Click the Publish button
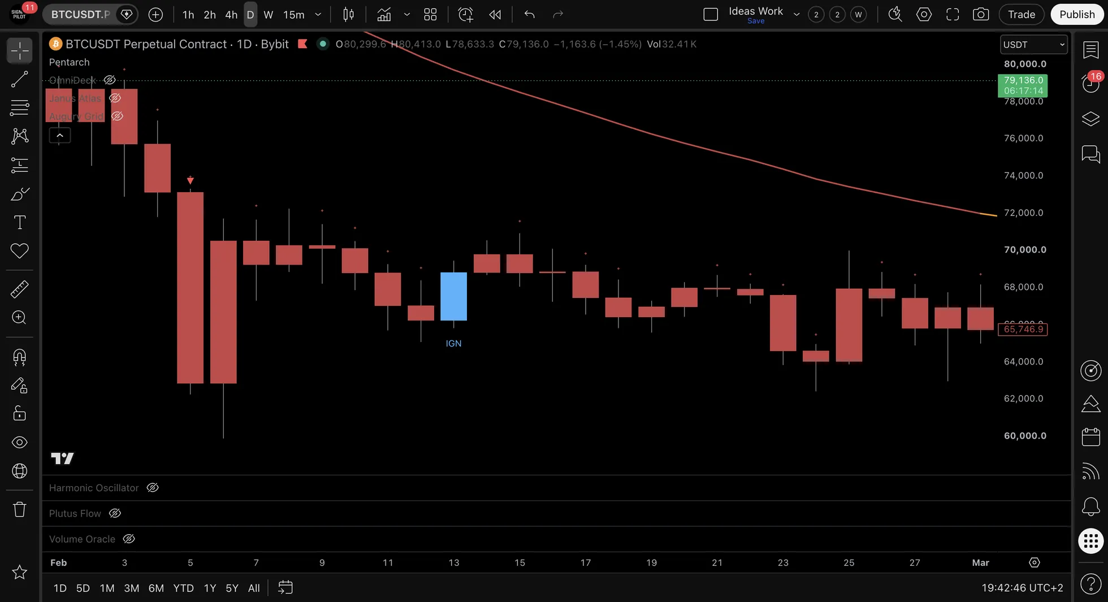This screenshot has width=1108, height=602. (x=1077, y=15)
